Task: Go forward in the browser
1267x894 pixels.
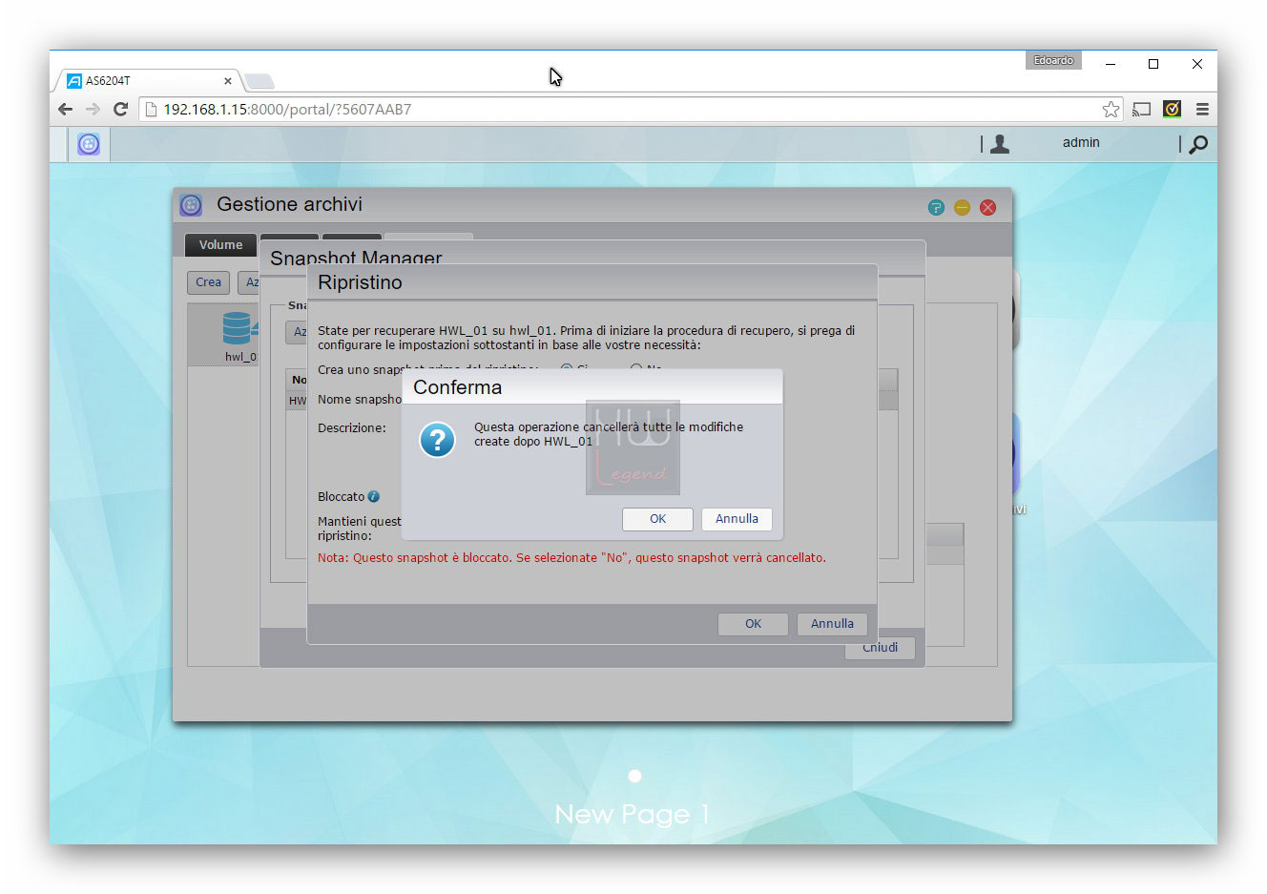Action: (x=93, y=109)
